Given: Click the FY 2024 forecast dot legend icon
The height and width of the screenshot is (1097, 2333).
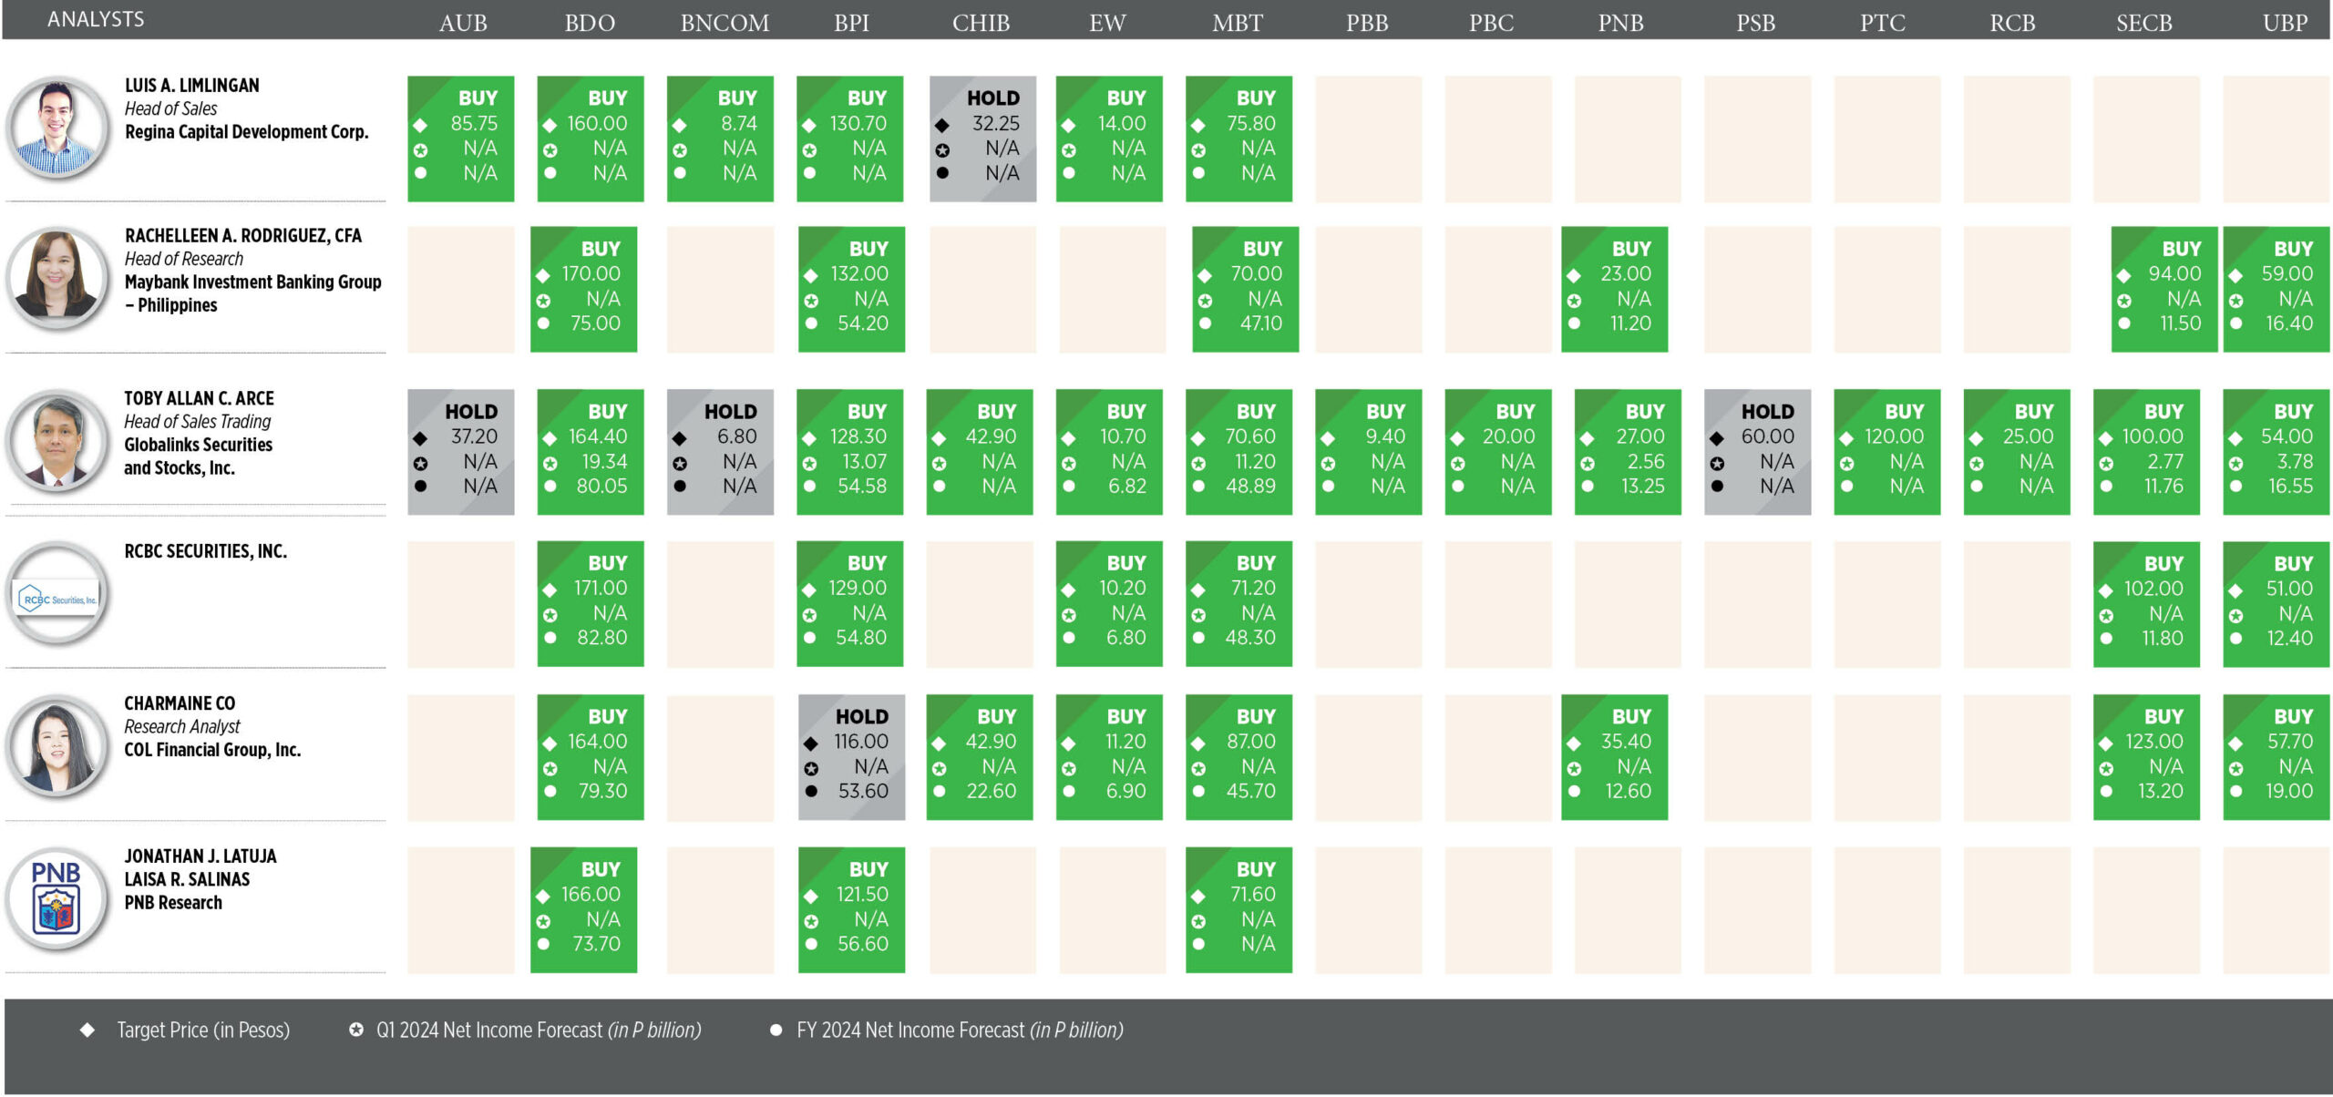Looking at the screenshot, I should [776, 1030].
